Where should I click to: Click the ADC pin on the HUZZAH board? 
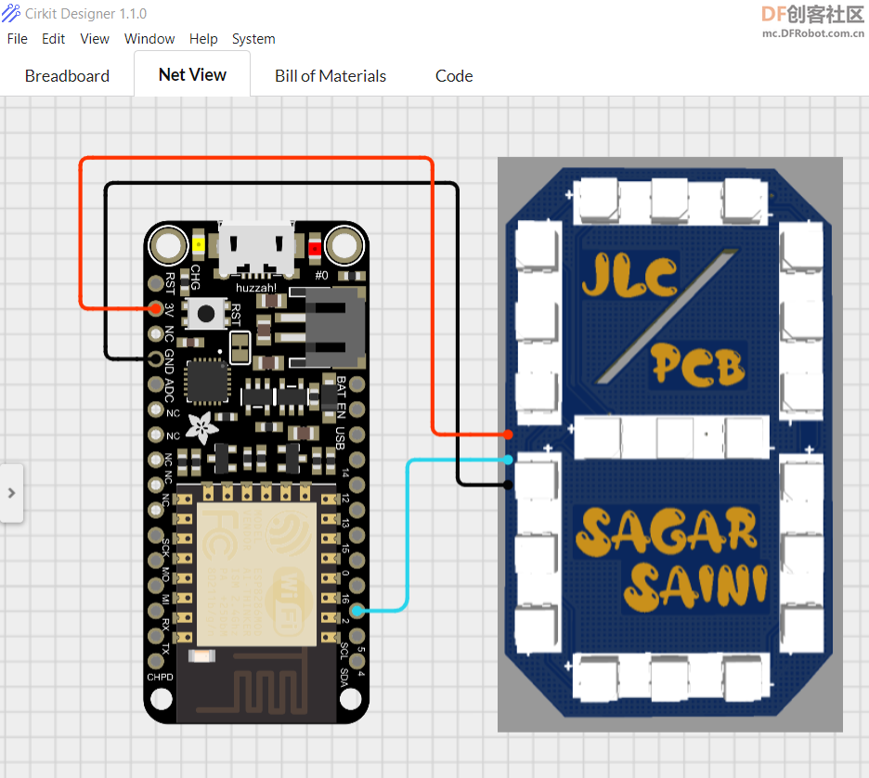(x=156, y=384)
